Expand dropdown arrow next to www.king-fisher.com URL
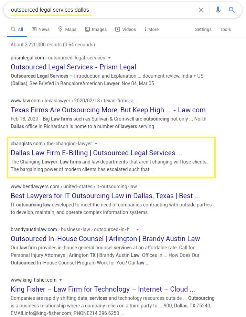The image size is (246, 317). (x=61, y=280)
